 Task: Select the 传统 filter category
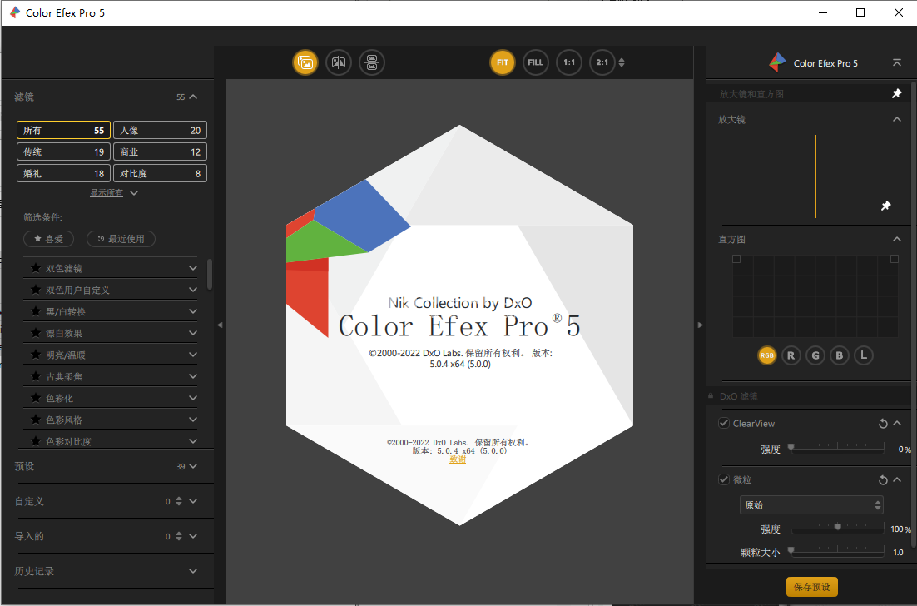[x=64, y=151]
